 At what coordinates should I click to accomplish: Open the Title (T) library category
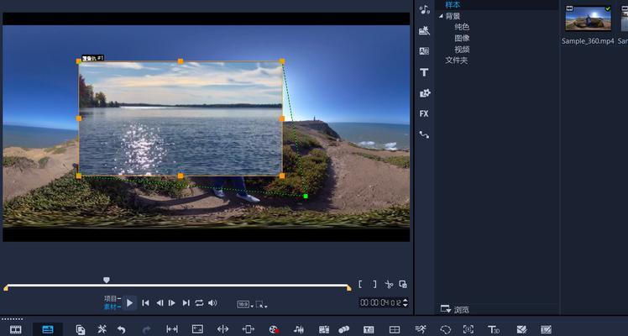click(x=424, y=72)
